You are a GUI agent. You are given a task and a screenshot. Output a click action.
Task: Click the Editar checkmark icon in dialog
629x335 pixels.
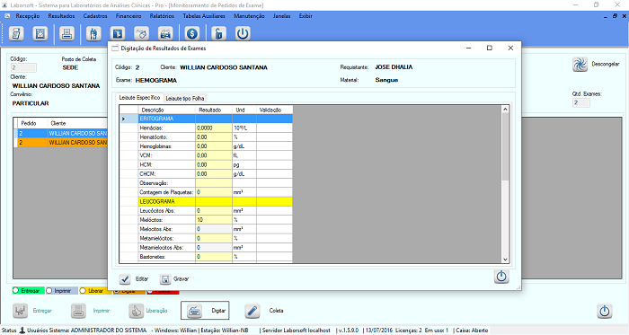[x=125, y=279]
